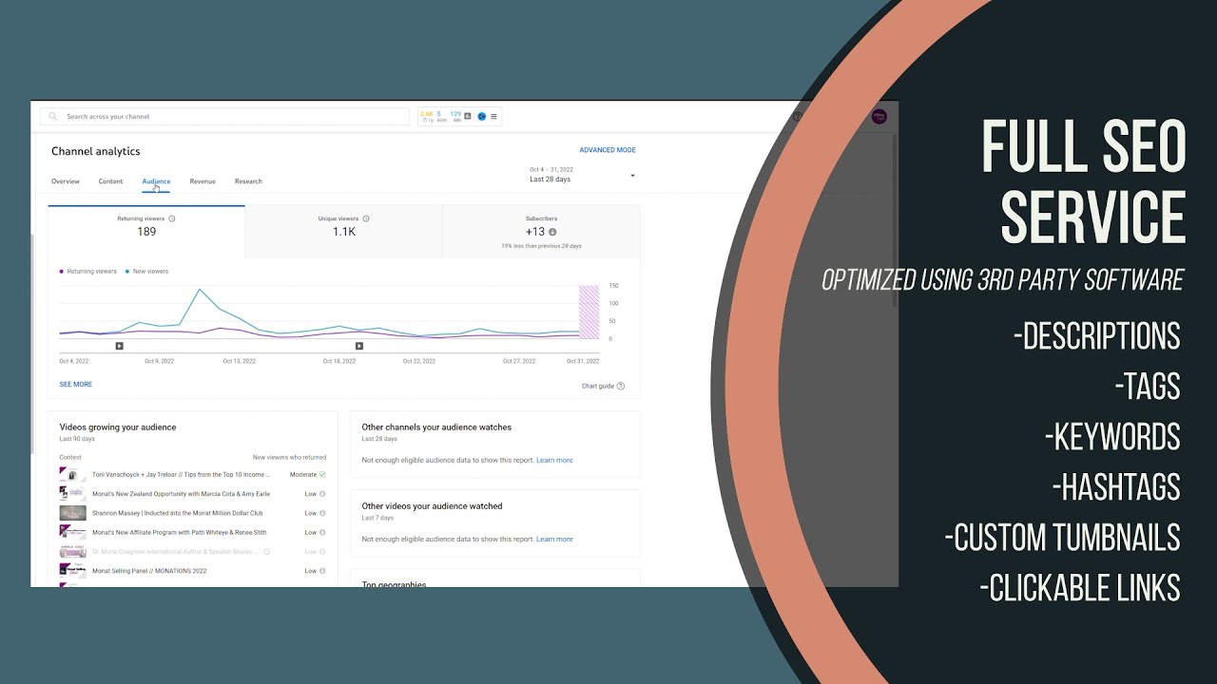Open 'Monat's New Zealand Opportunity' video title
This screenshot has height=684, width=1217.
pos(181,494)
